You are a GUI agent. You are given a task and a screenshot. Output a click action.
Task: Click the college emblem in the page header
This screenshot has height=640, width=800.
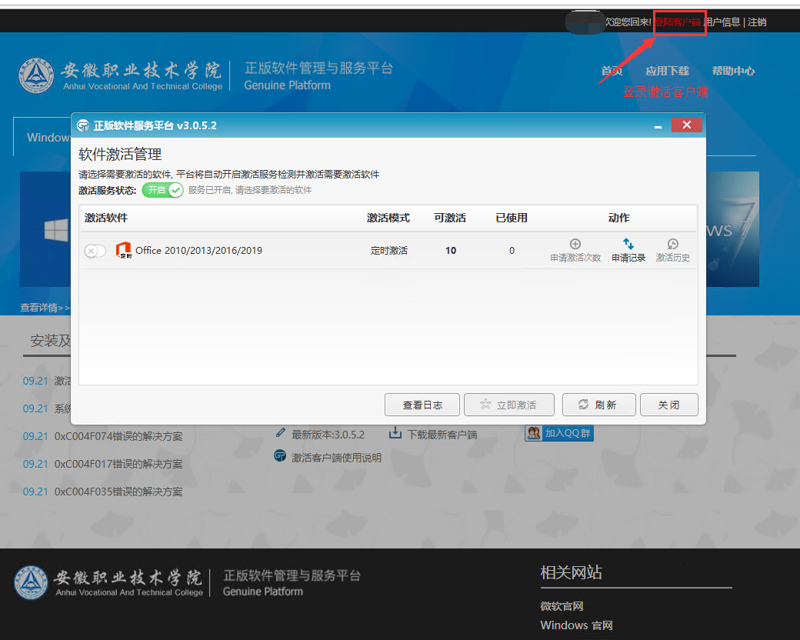[36, 75]
